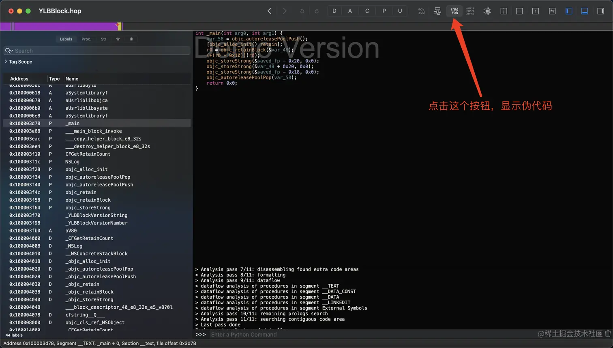The image size is (613, 348).
Task: Click 'return 0x0;' line in pseudo-code
Action: (222, 83)
